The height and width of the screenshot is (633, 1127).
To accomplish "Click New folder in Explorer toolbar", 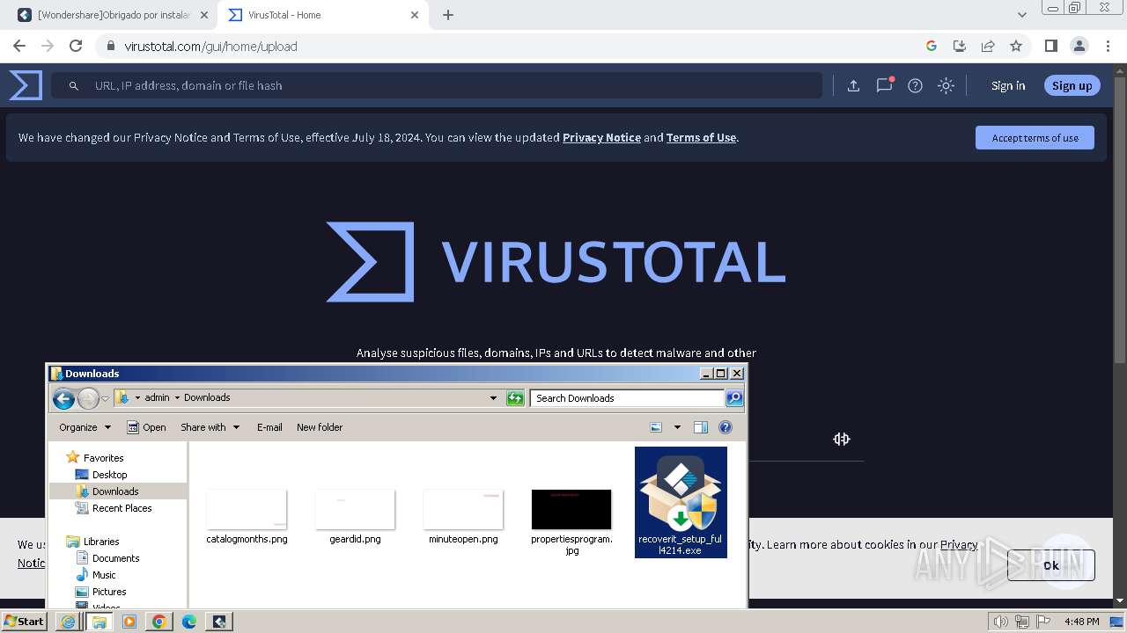I will (x=320, y=427).
